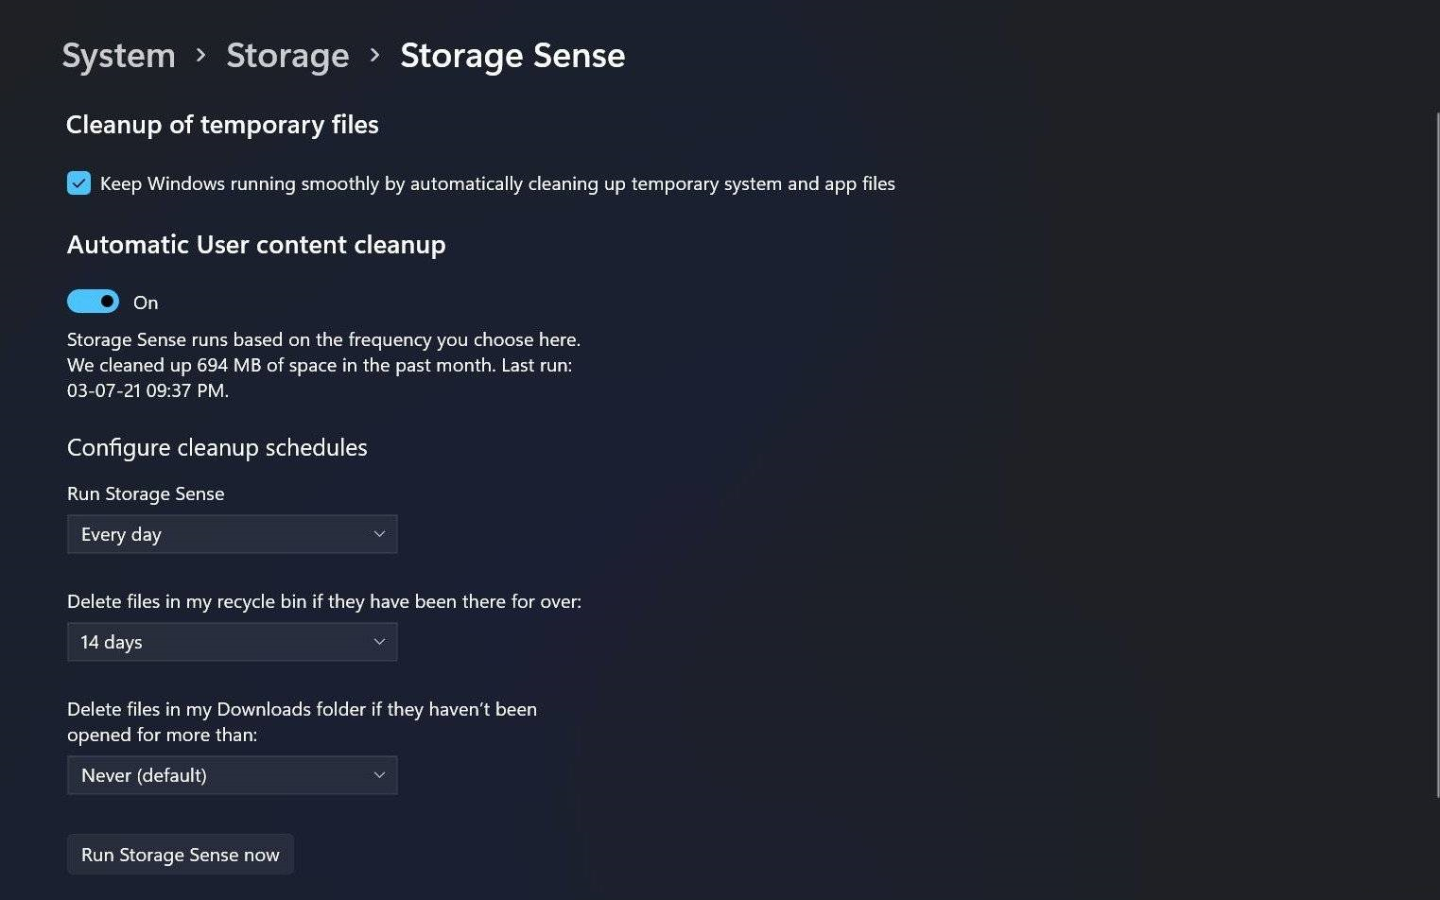Click the arrow on the 'Never (default)' dropdown
This screenshot has height=900, width=1440.
(379, 775)
